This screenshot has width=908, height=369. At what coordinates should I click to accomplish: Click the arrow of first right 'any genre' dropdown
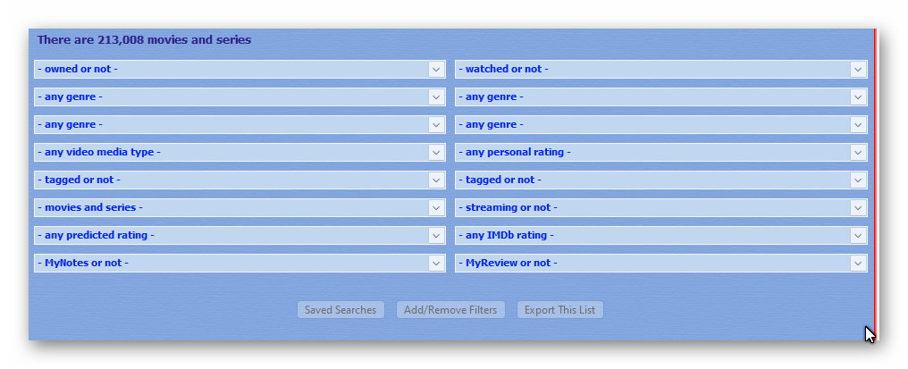858,96
